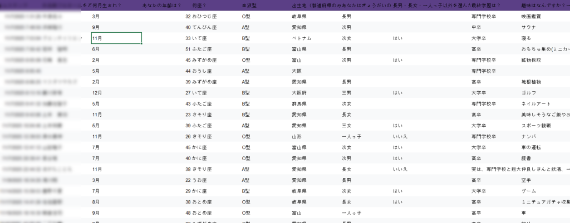Select the 中卒 education cell
570x223 pixels.
(476, 27)
